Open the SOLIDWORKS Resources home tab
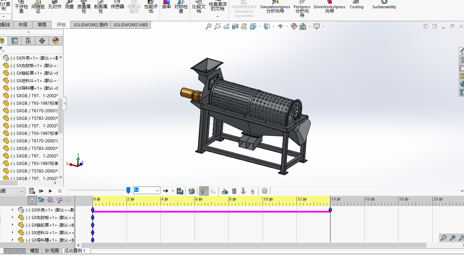Image resolution: width=464 pixels, height=255 pixels. [462, 51]
